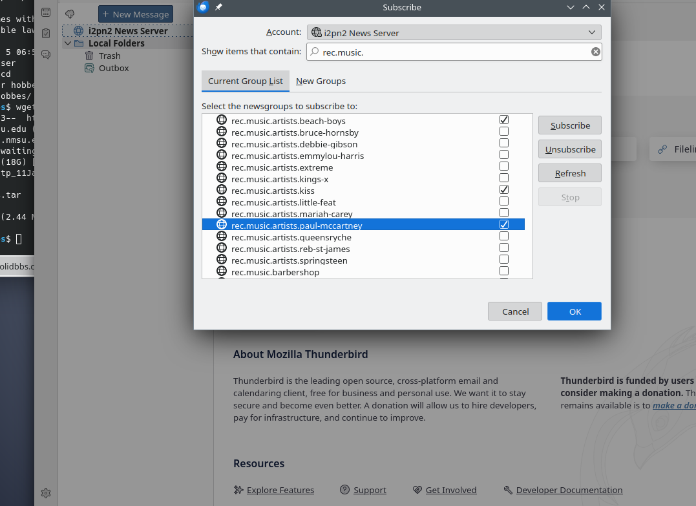Switch to the Current Group List tab
Image resolution: width=696 pixels, height=506 pixels.
[x=246, y=81]
